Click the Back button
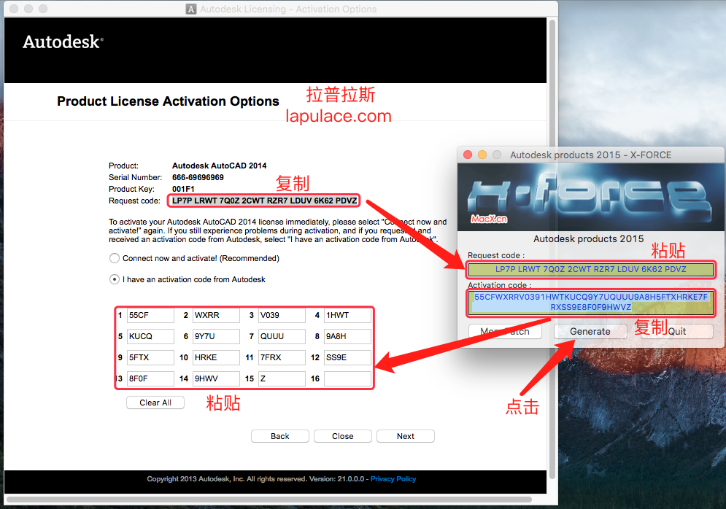This screenshot has height=509, width=726. coord(279,435)
